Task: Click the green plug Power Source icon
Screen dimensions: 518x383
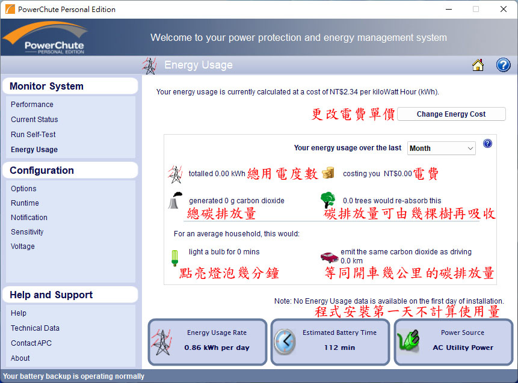Action: click(408, 341)
